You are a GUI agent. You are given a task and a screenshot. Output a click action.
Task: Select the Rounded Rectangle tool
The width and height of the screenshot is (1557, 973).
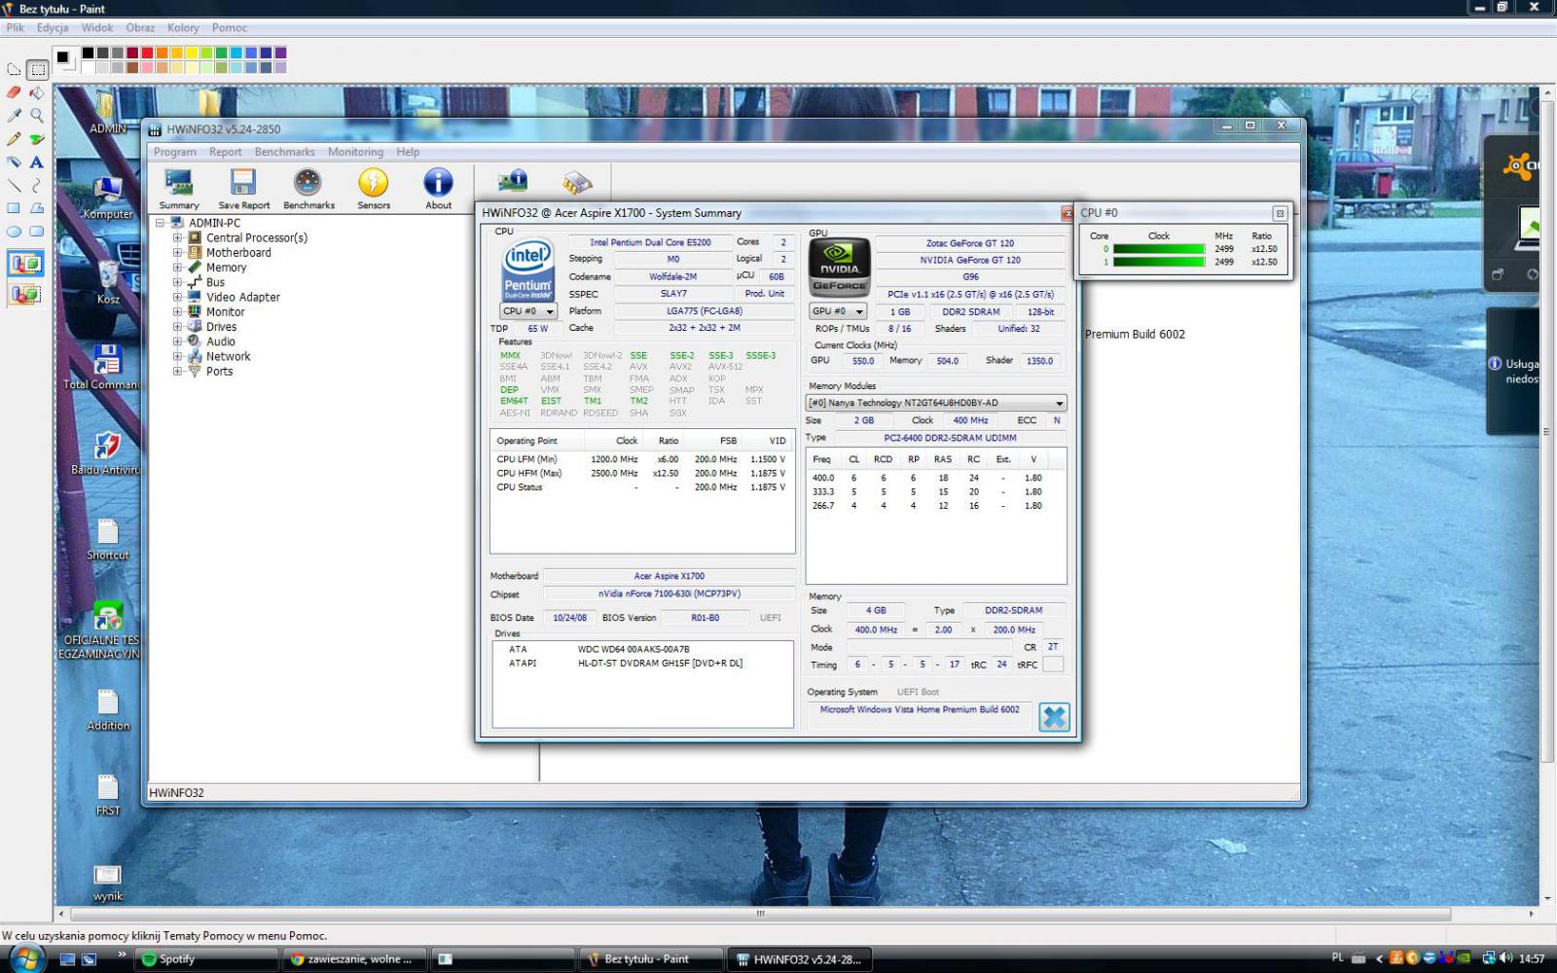tap(37, 231)
